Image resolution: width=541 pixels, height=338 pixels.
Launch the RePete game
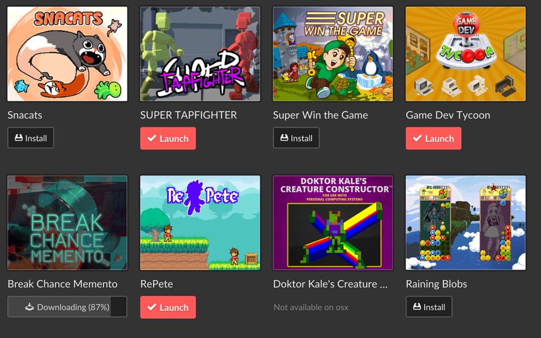168,307
